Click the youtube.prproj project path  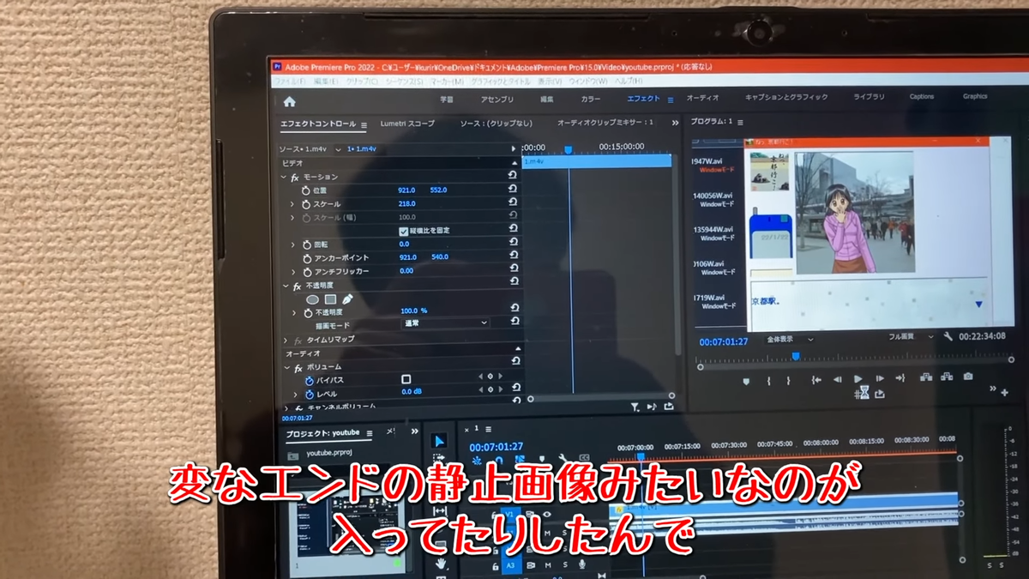330,453
